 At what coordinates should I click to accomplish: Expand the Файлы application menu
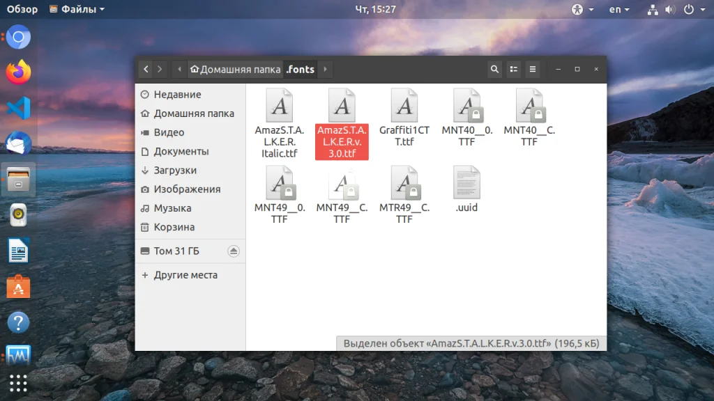pyautogui.click(x=77, y=9)
